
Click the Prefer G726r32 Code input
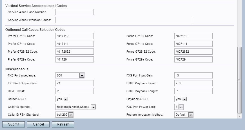[74, 52]
